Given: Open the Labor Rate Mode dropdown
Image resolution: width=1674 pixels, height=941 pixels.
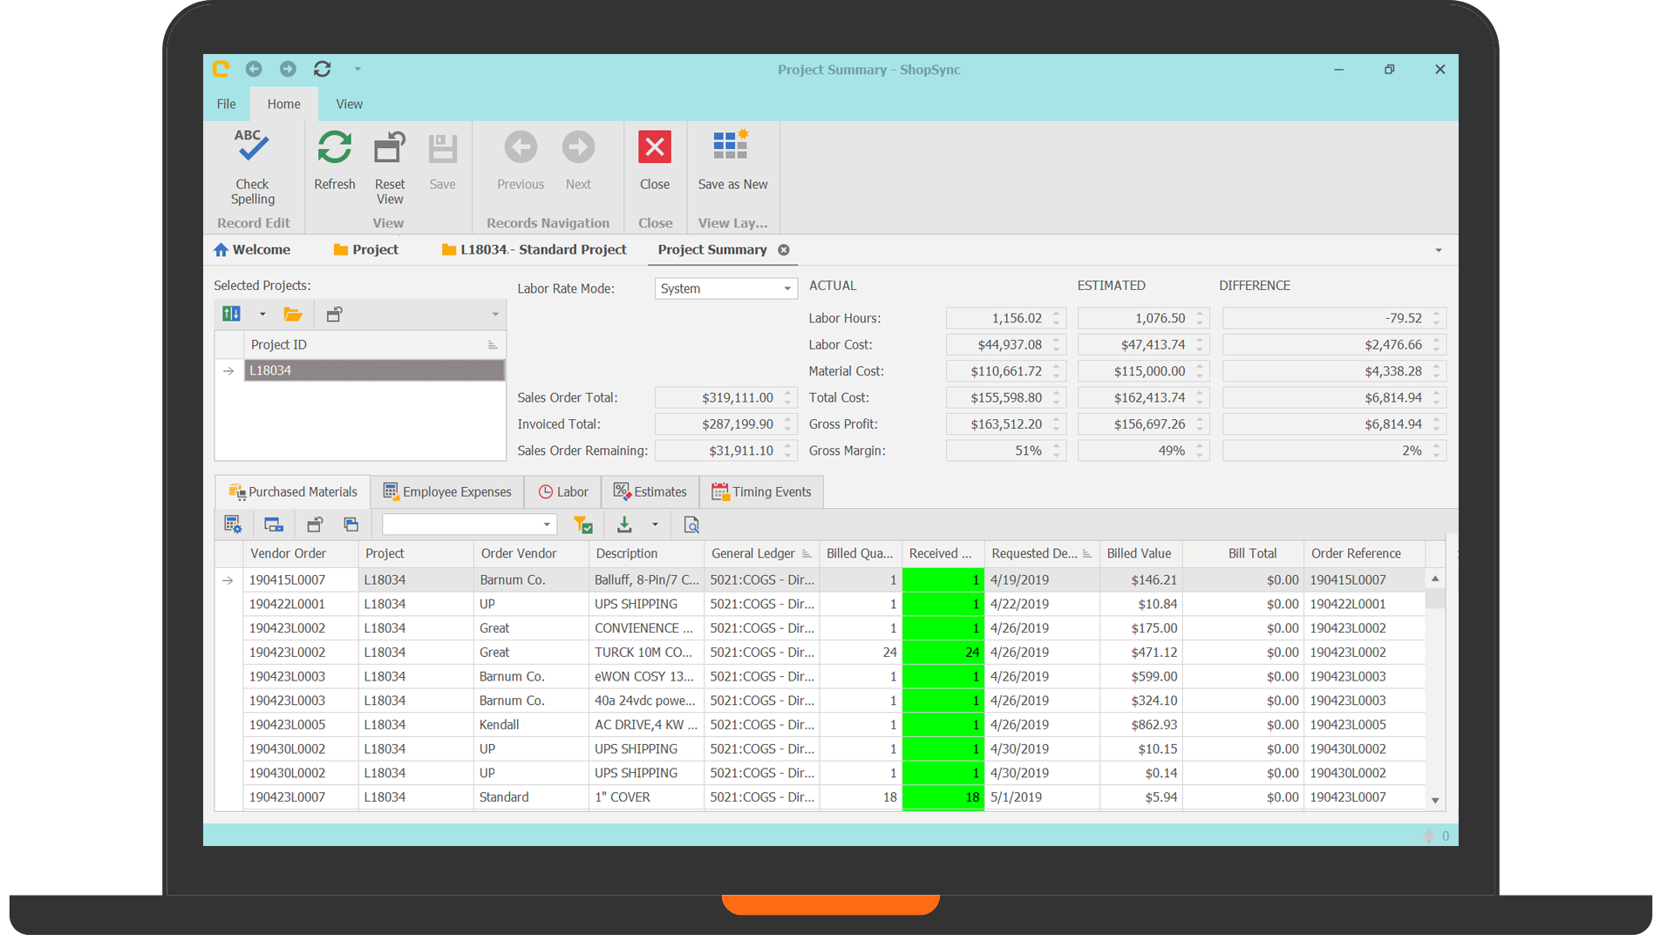Looking at the screenshot, I should click(786, 288).
